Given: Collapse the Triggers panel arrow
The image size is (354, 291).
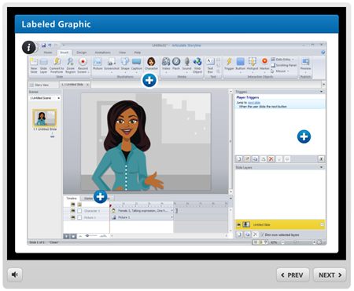Looking at the screenshot, I should coord(322,92).
